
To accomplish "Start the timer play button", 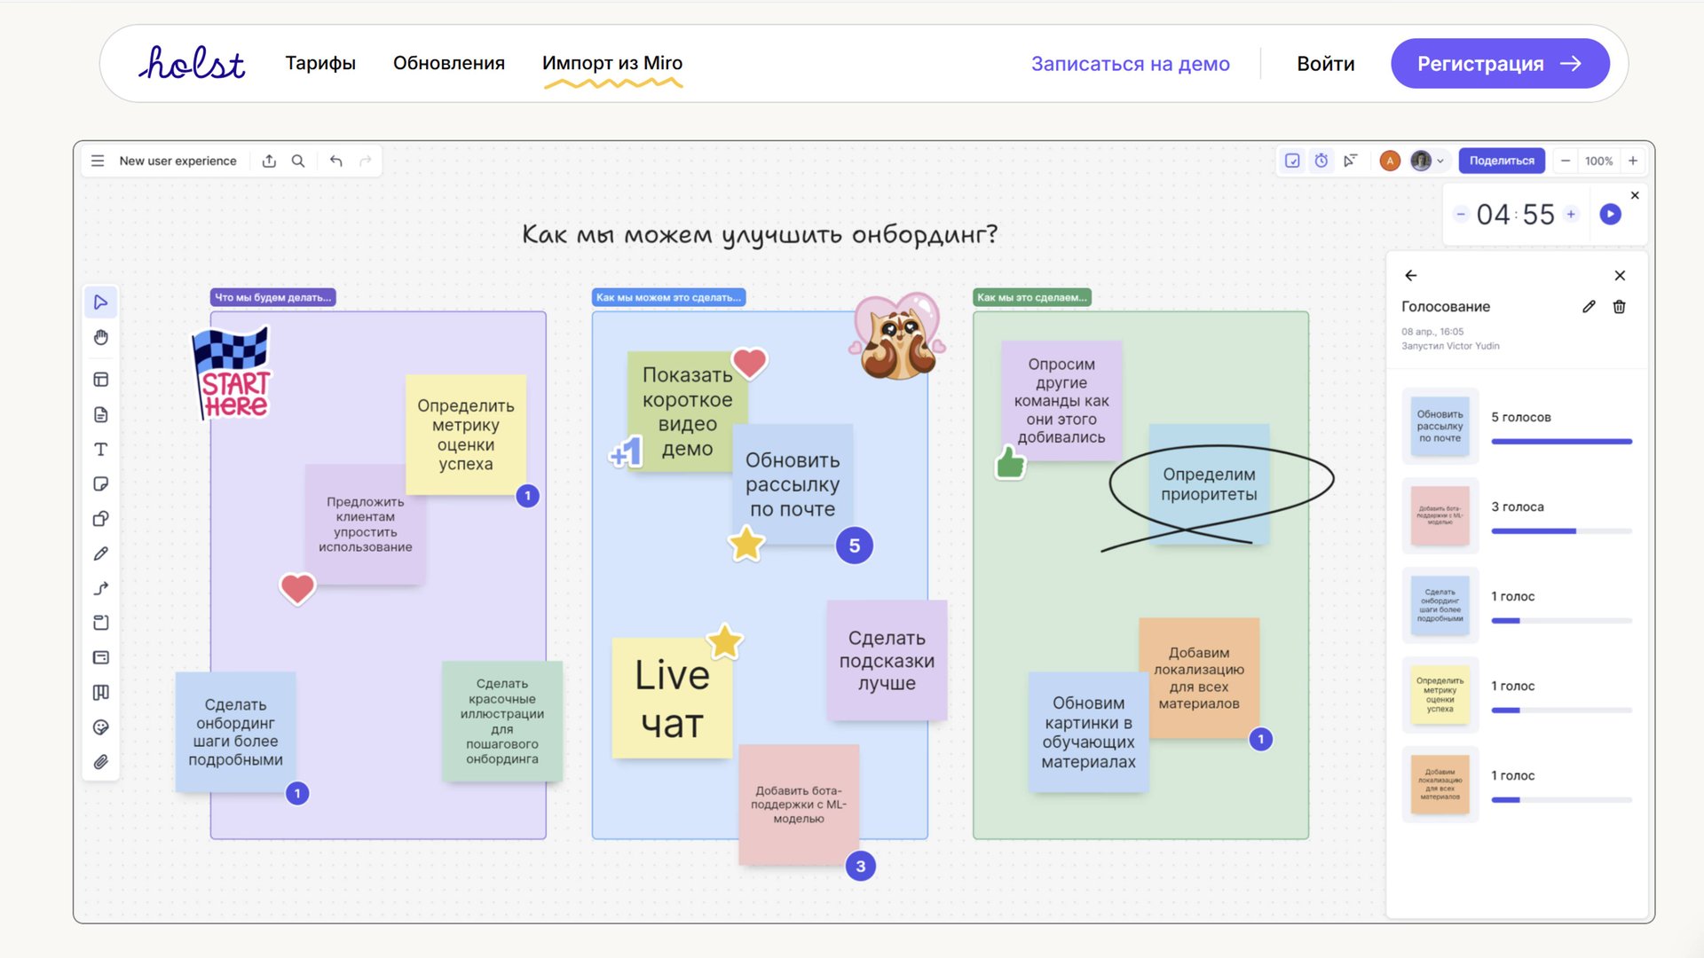I will point(1610,214).
